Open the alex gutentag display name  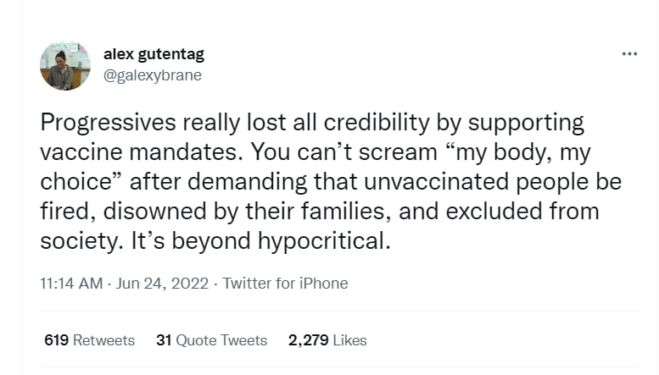(x=154, y=54)
